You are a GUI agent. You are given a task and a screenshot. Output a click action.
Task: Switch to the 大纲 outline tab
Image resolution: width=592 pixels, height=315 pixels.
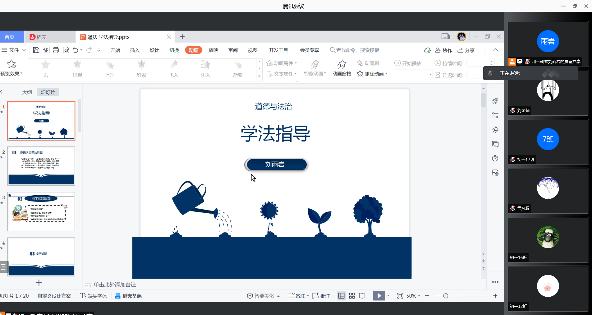[x=27, y=92]
